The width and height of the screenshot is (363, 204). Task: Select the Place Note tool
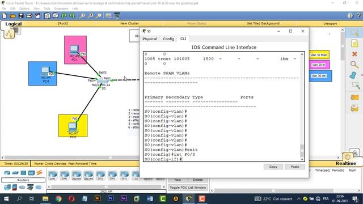354,44
